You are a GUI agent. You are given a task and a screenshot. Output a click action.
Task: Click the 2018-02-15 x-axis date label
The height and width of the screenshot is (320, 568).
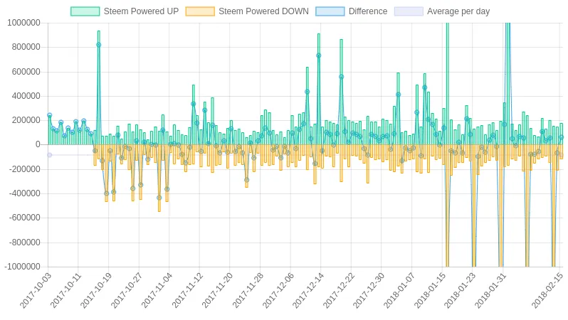[x=548, y=291]
